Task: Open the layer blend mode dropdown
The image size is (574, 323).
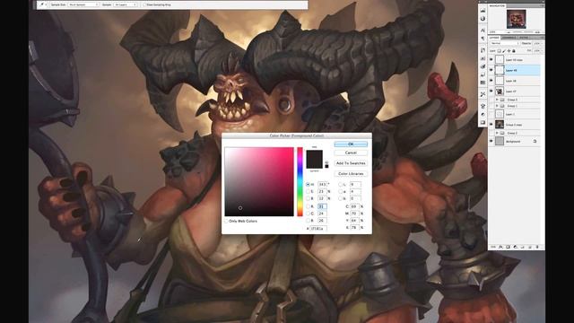Action: point(504,44)
